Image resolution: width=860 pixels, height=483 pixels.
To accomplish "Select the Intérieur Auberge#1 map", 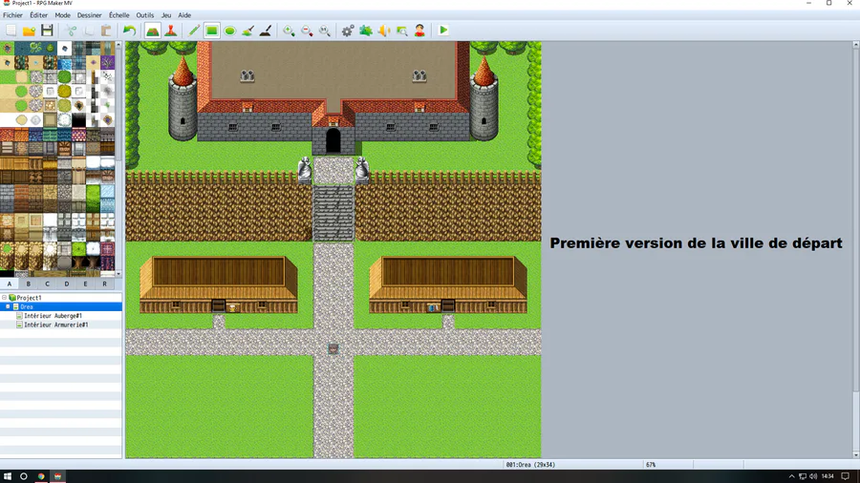I will [54, 315].
